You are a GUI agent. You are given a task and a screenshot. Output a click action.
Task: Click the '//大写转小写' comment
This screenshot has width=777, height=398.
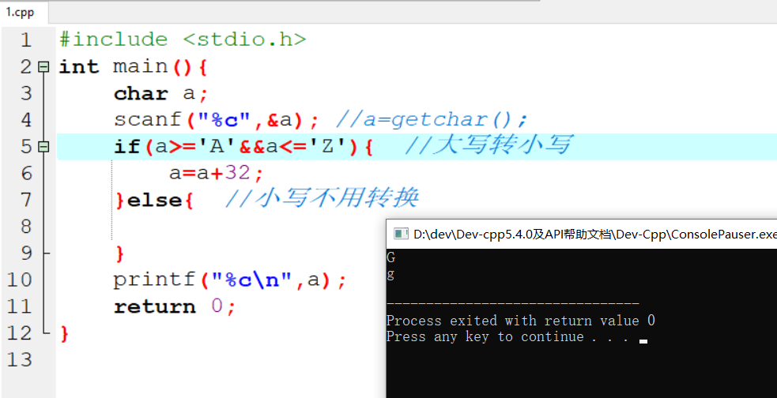click(489, 145)
